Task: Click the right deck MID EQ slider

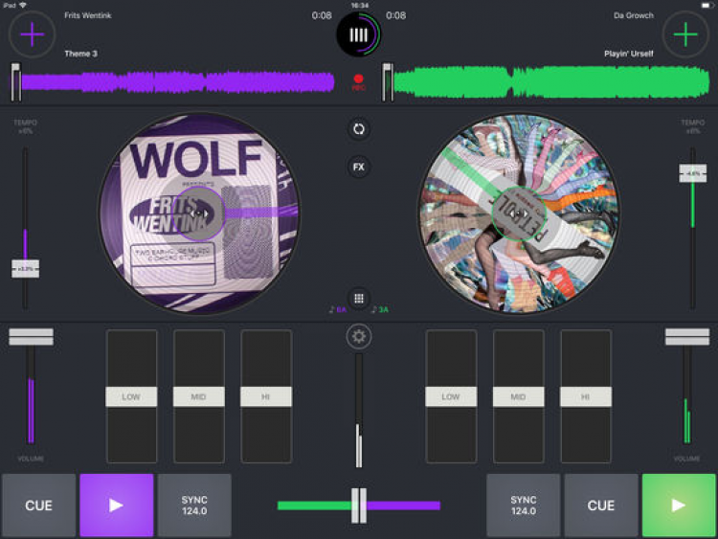Action: (x=518, y=396)
